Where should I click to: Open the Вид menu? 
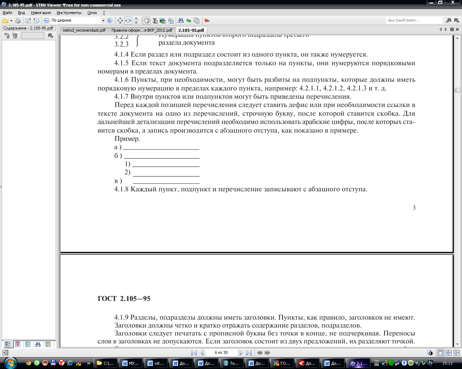[21, 13]
